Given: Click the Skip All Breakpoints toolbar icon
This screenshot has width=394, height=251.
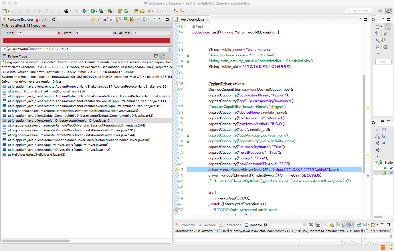Looking at the screenshot, I should pyautogui.click(x=76, y=11).
